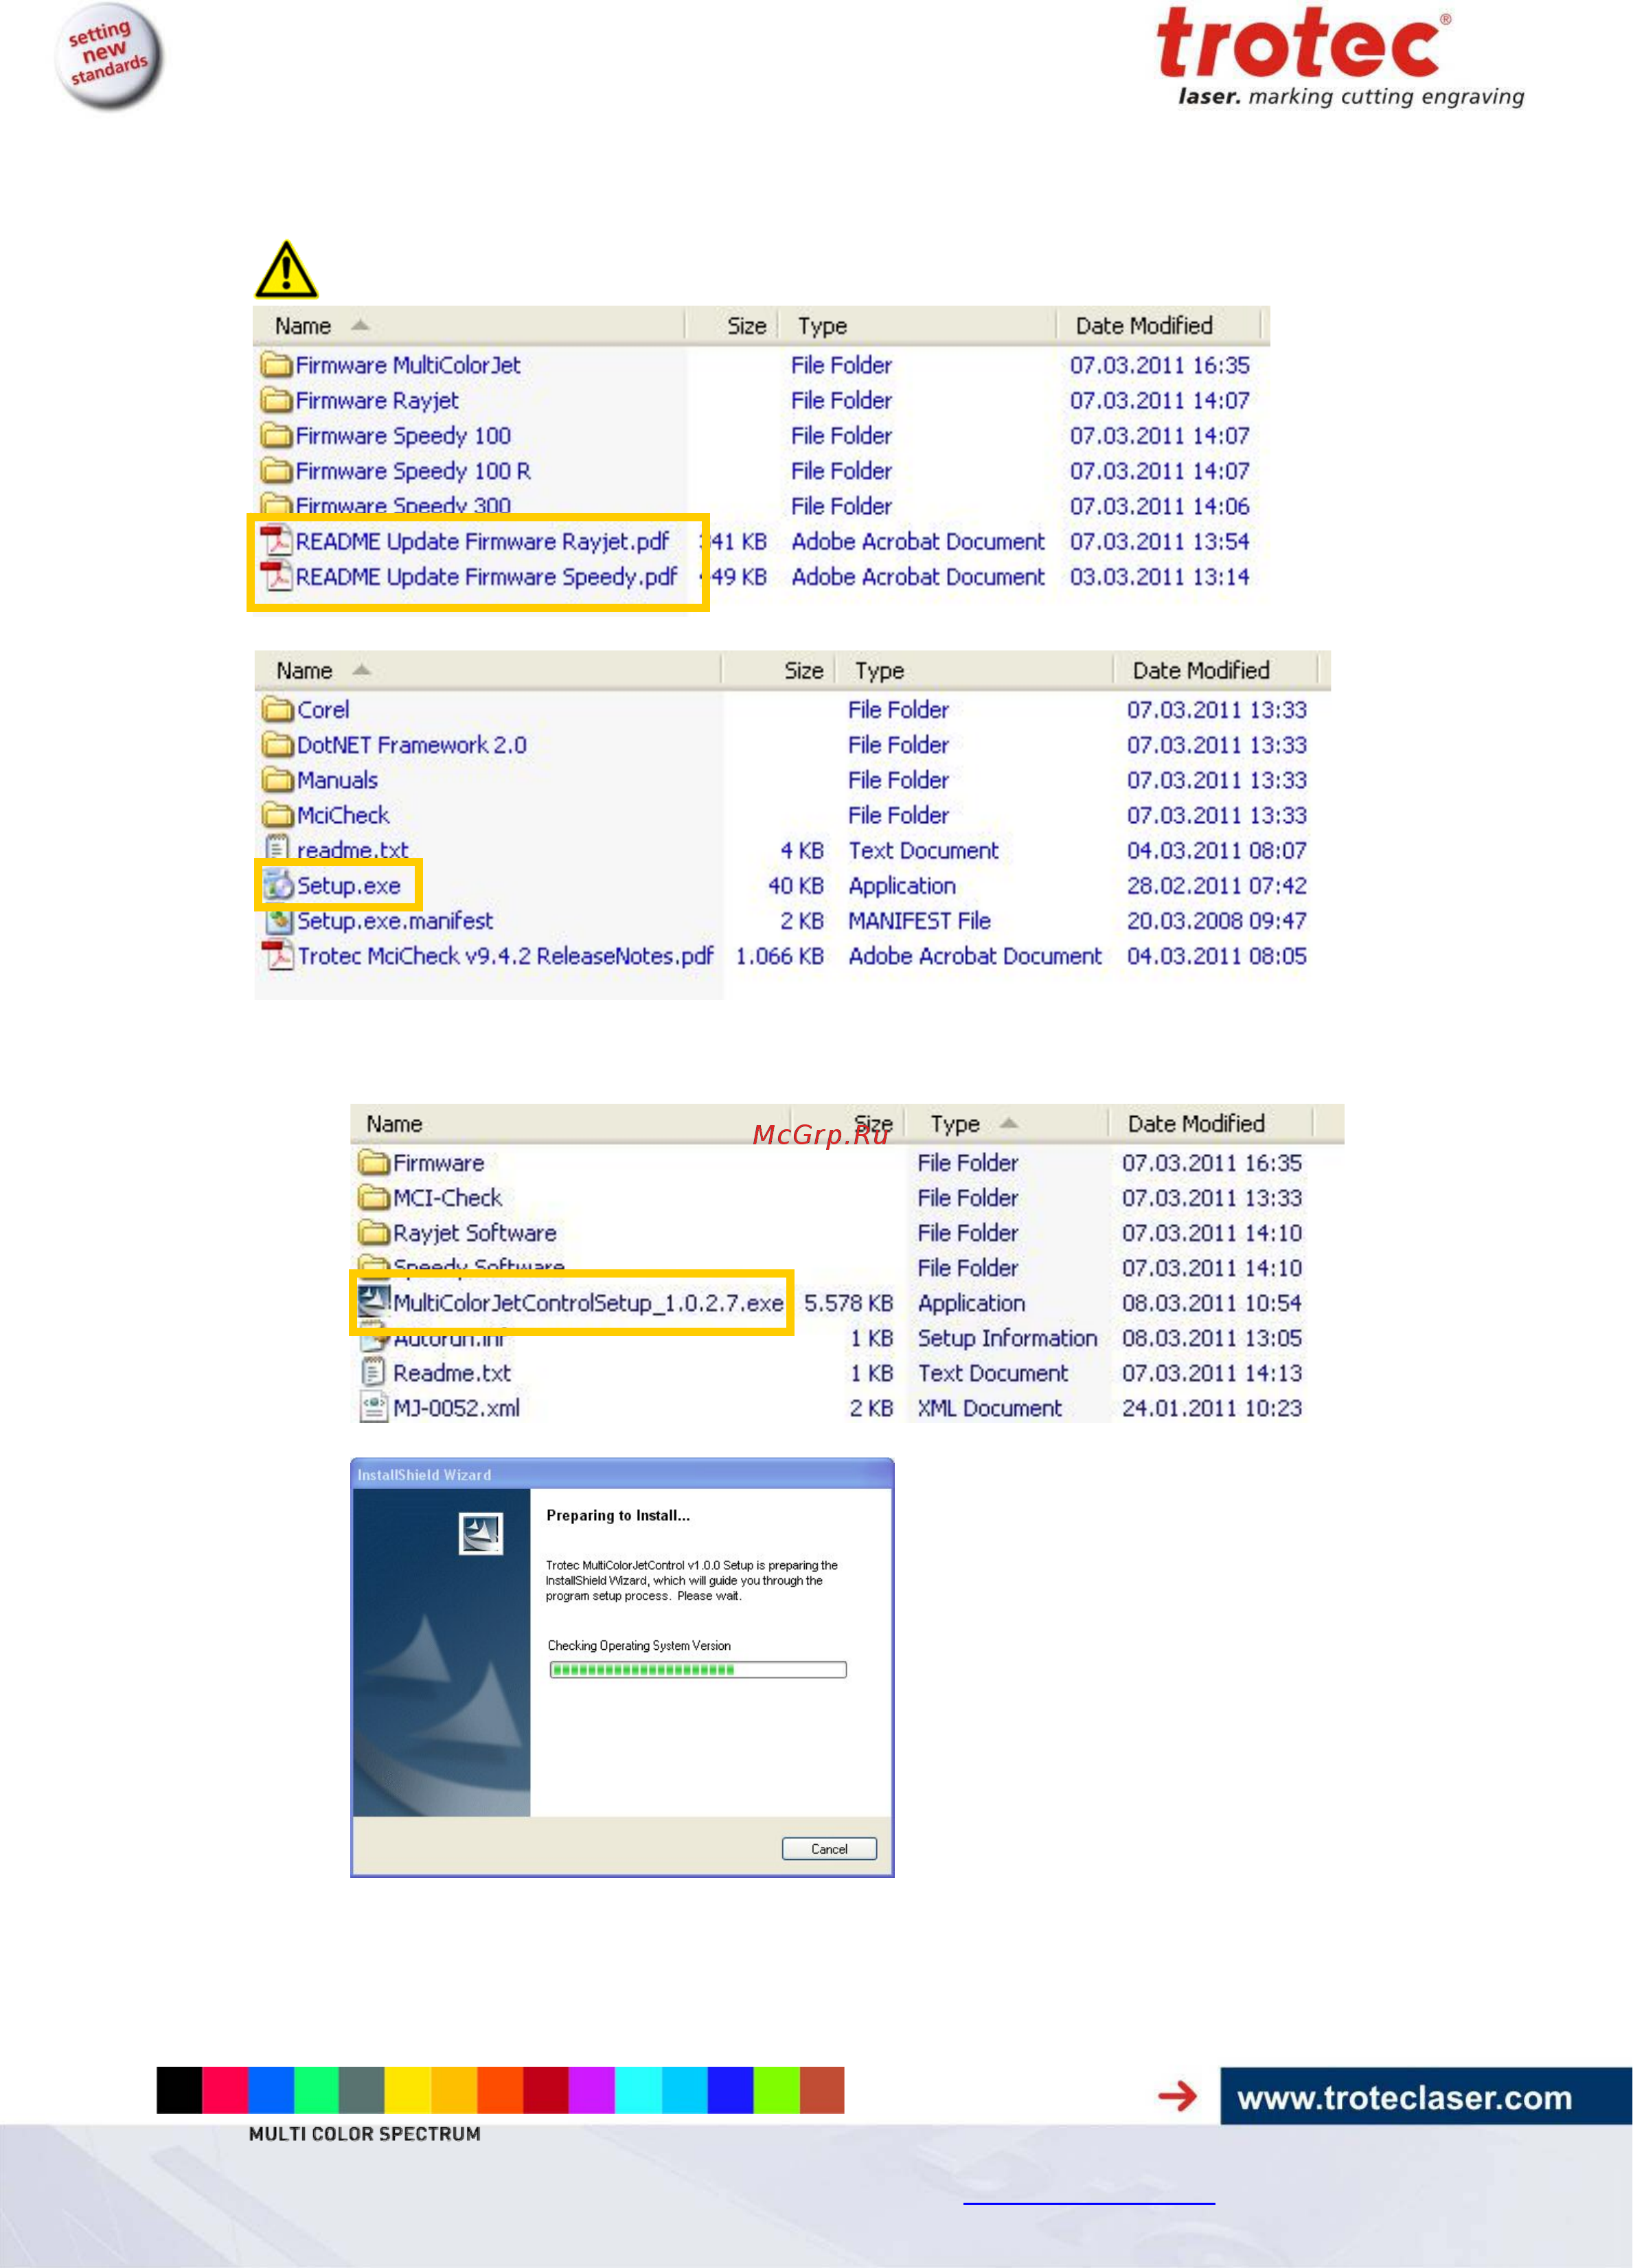
Task: Click 'XML Document' type cell
Action: [x=990, y=1408]
